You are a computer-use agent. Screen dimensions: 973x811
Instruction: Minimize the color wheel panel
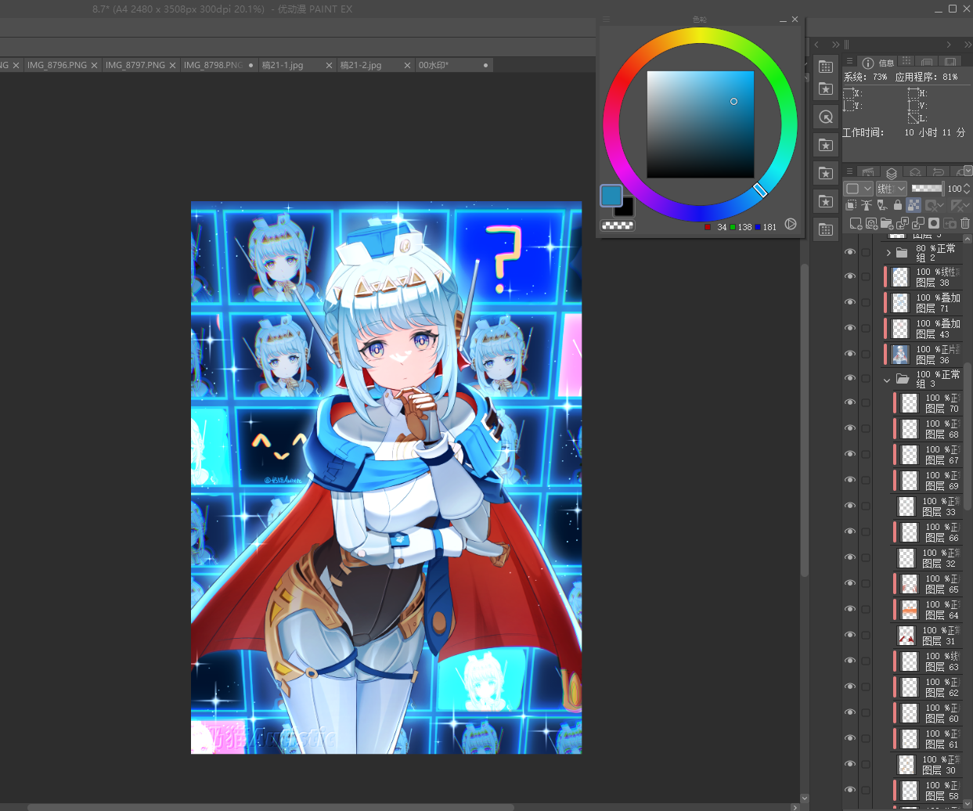coord(783,20)
